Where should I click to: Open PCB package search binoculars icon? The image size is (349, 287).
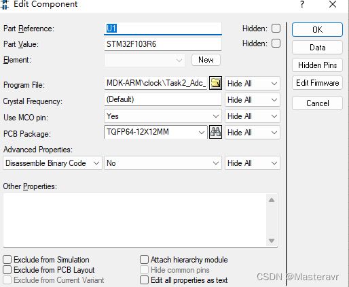[x=215, y=132]
